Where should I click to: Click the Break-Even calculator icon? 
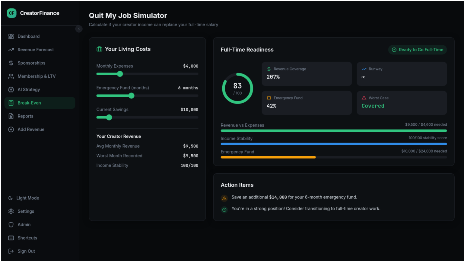click(x=11, y=103)
